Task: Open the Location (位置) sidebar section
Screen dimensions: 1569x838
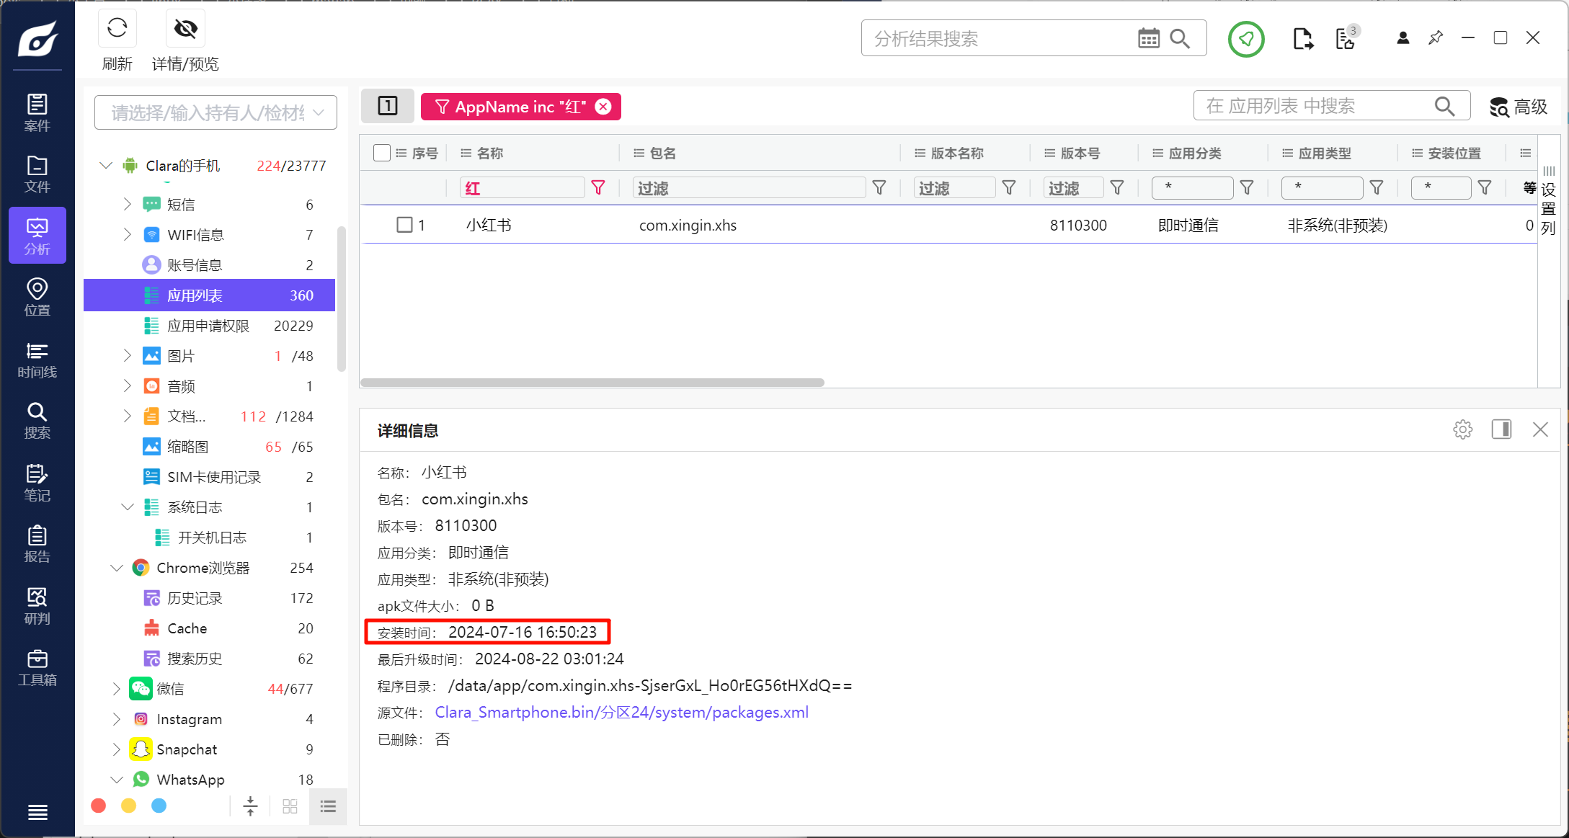Action: [x=37, y=297]
